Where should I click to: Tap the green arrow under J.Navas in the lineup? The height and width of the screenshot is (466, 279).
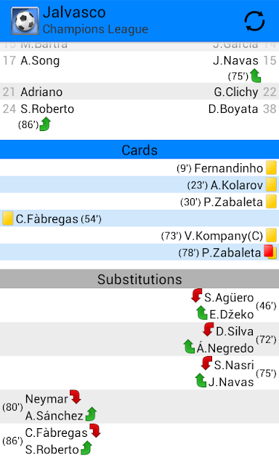click(x=255, y=76)
